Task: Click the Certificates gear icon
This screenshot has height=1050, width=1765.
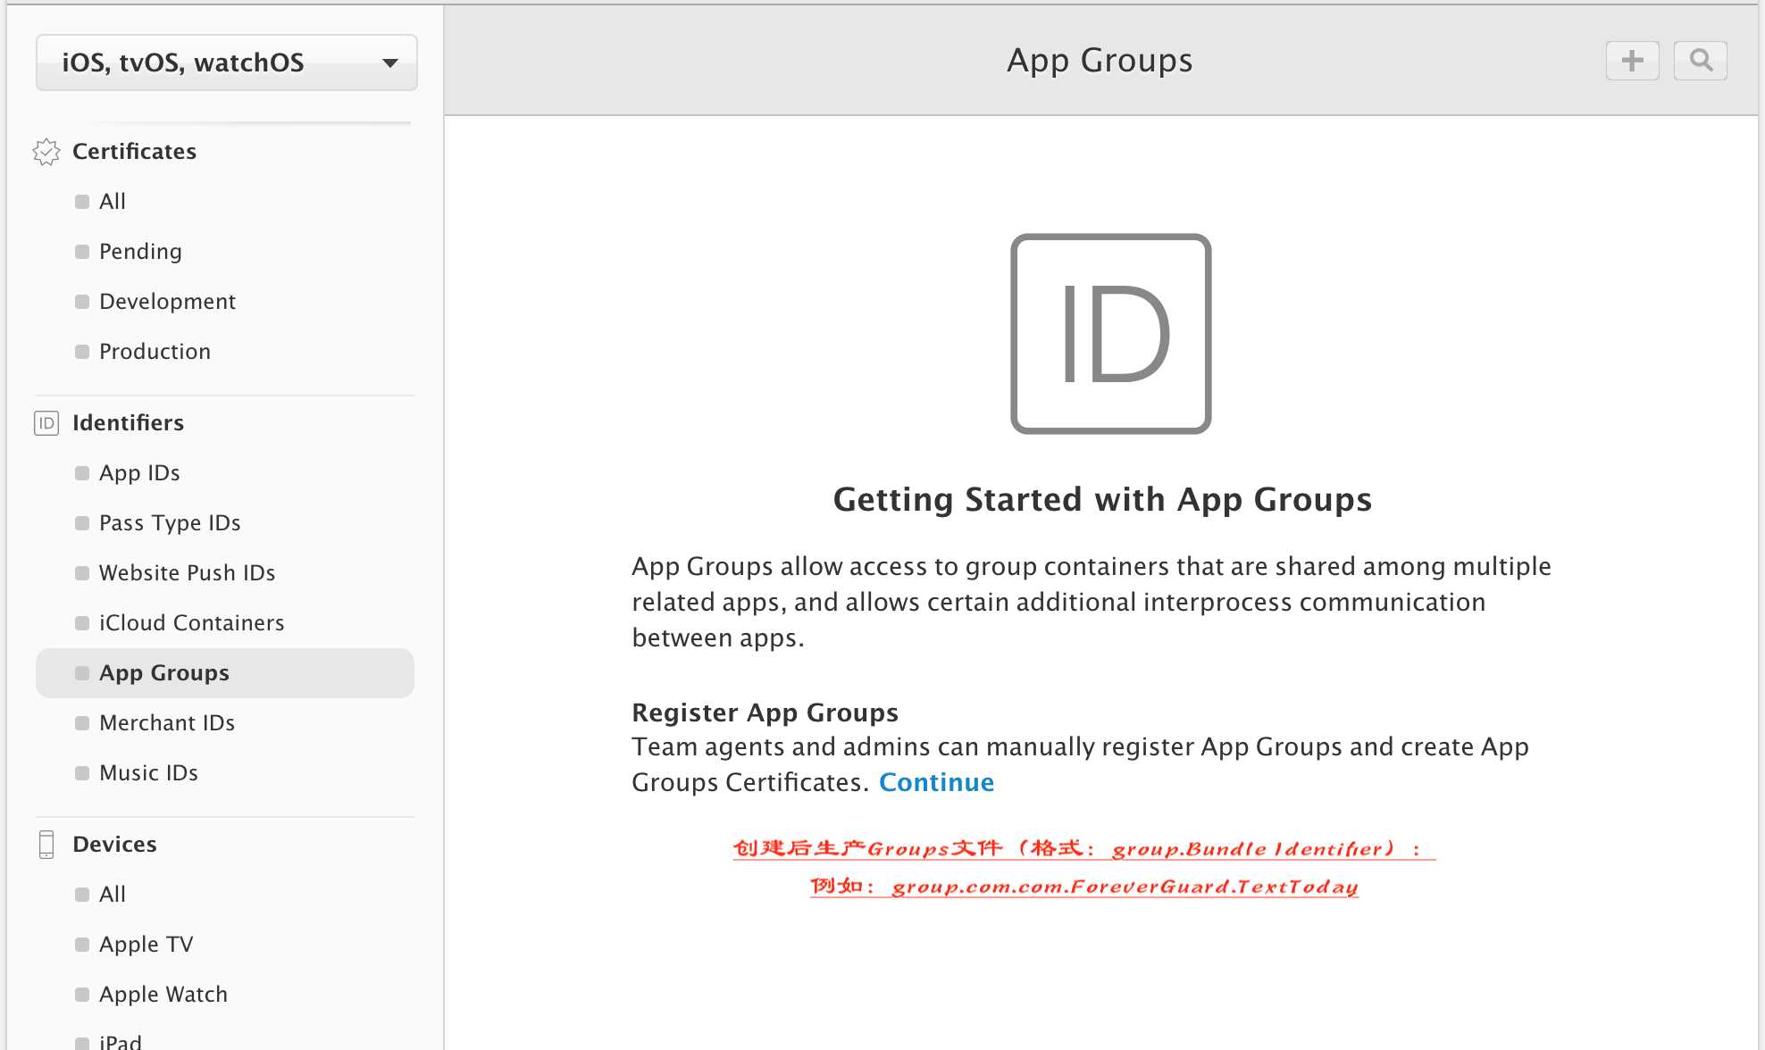Action: (x=44, y=151)
